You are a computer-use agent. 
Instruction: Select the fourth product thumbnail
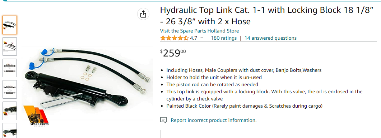[10, 89]
